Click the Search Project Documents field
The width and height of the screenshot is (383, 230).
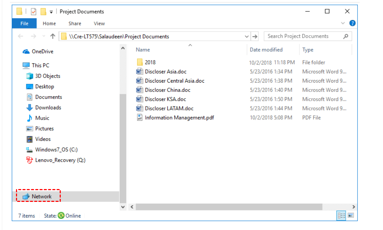(x=304, y=36)
